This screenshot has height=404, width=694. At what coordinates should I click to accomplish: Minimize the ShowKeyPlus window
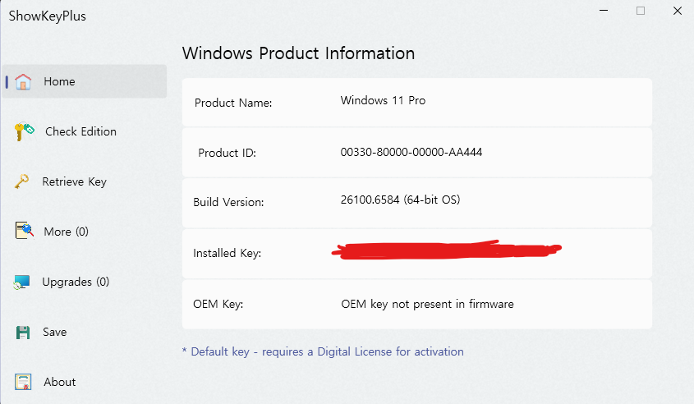click(x=604, y=11)
